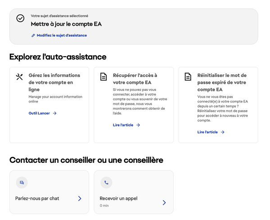Open the 'Modifiez le sujet d'assistance' link
The width and height of the screenshot is (270, 220).
(62, 35)
